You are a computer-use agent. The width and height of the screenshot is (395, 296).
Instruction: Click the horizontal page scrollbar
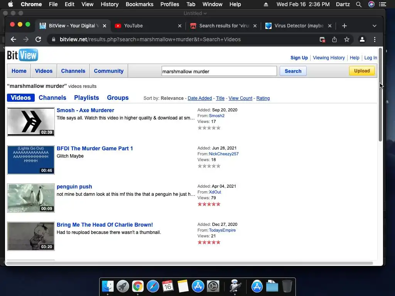[x=189, y=263]
